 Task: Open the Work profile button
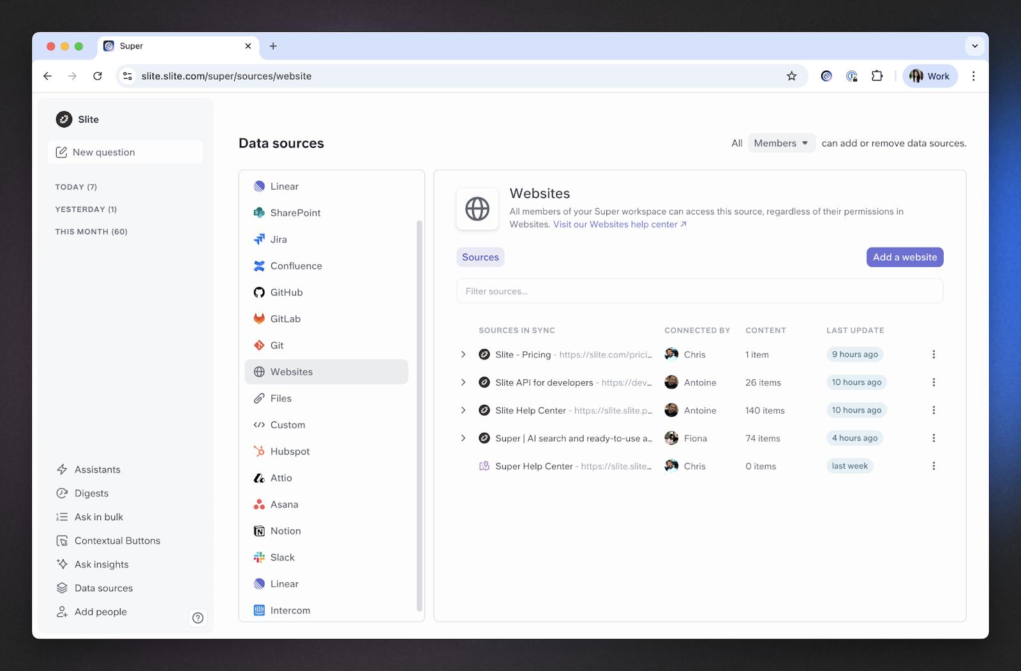(x=930, y=76)
